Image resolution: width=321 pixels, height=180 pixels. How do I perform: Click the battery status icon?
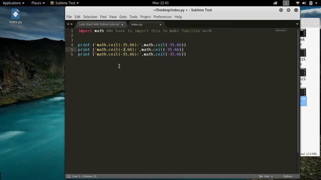[x=311, y=3]
